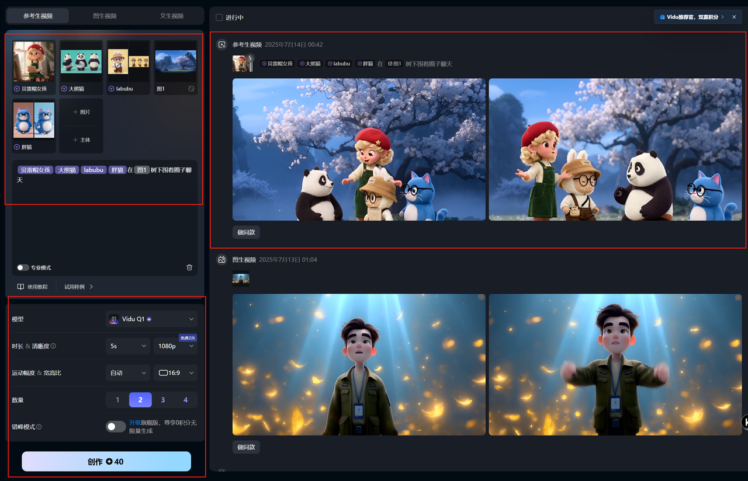Select the 胖猫 reference thumbnail
Viewport: 748px width, 481px height.
34,120
